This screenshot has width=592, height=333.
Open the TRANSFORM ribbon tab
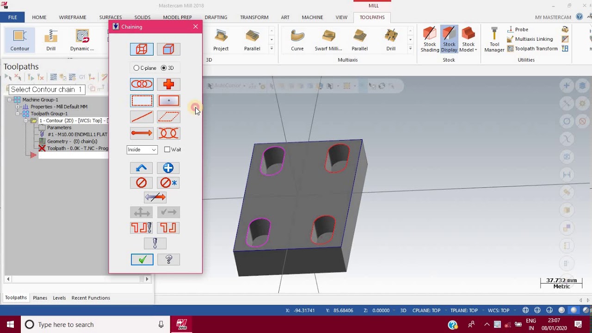point(254,17)
